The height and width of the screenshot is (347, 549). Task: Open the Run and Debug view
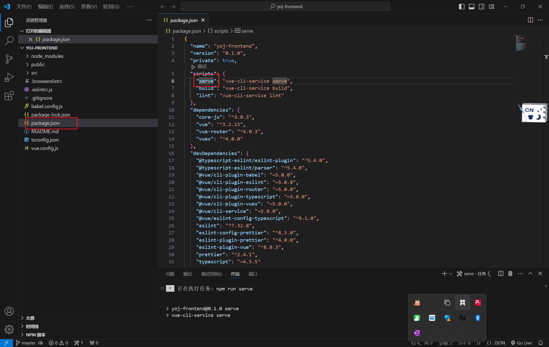pyautogui.click(x=9, y=77)
